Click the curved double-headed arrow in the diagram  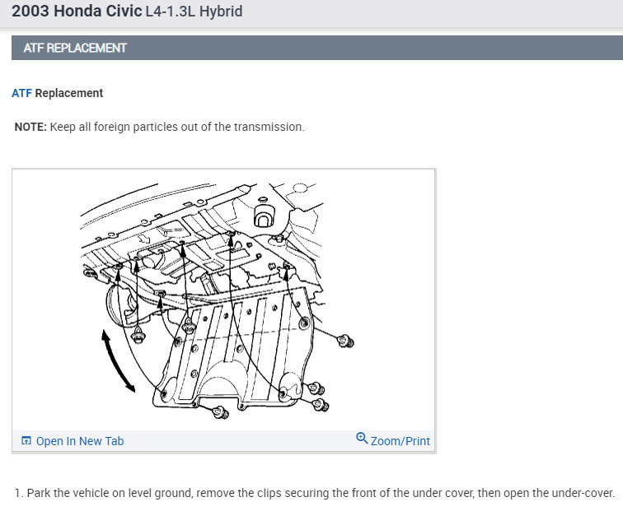click(x=118, y=361)
